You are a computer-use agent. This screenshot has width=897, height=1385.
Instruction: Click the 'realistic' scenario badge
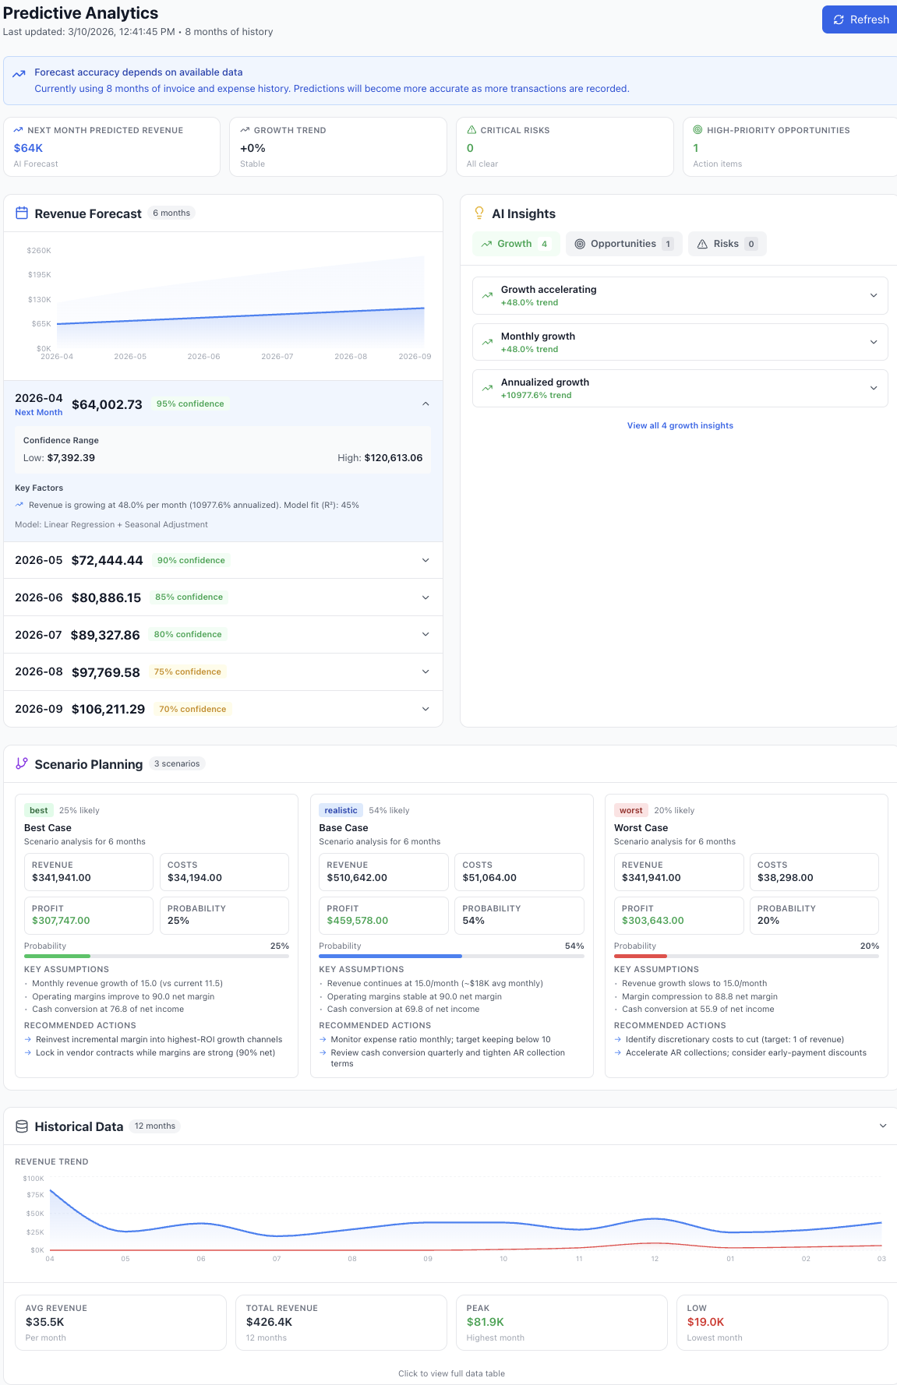click(341, 810)
